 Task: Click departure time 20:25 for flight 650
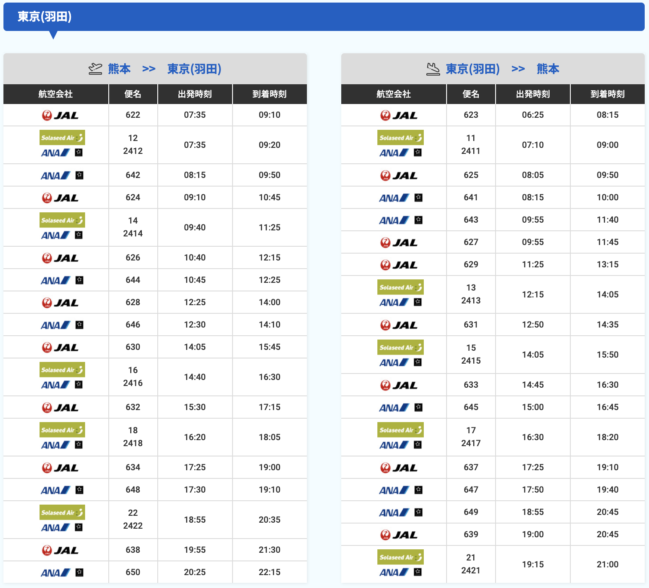click(195, 572)
